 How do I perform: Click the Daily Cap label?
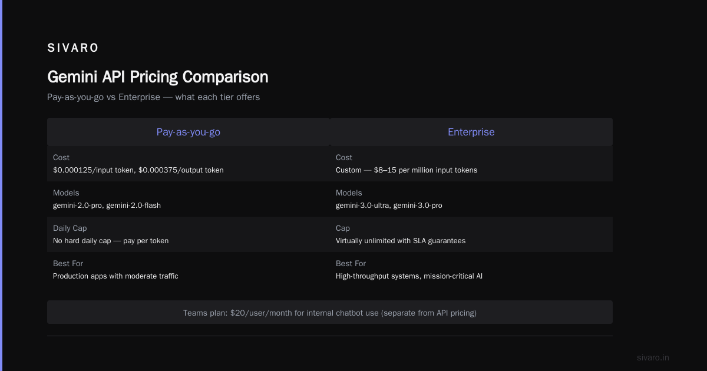[x=70, y=228]
